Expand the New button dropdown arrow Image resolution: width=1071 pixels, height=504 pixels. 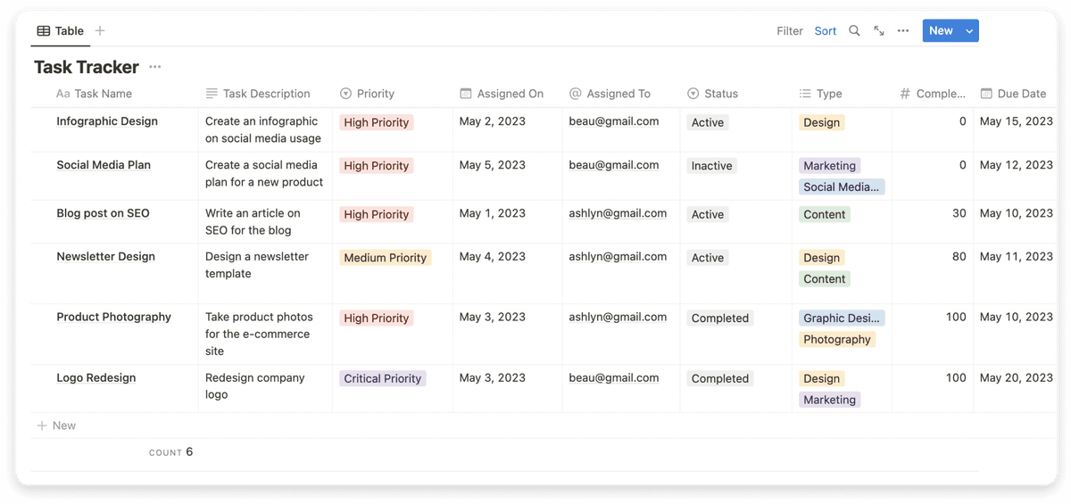[x=969, y=30]
